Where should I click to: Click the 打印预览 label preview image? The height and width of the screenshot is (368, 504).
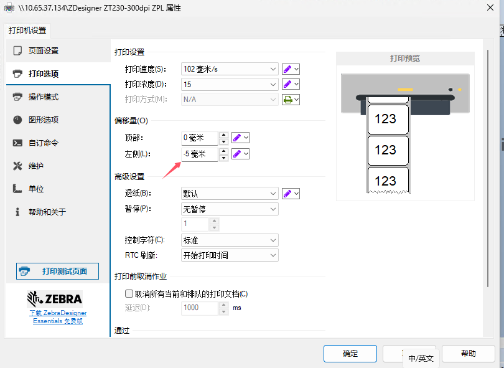pyautogui.click(x=405, y=133)
